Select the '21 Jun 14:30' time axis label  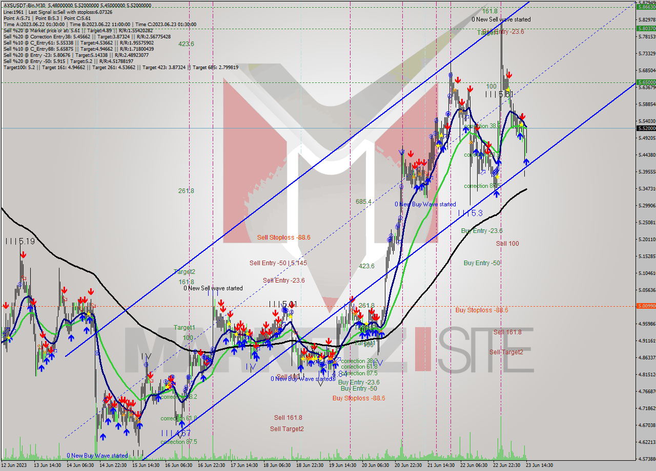pyautogui.click(x=441, y=465)
